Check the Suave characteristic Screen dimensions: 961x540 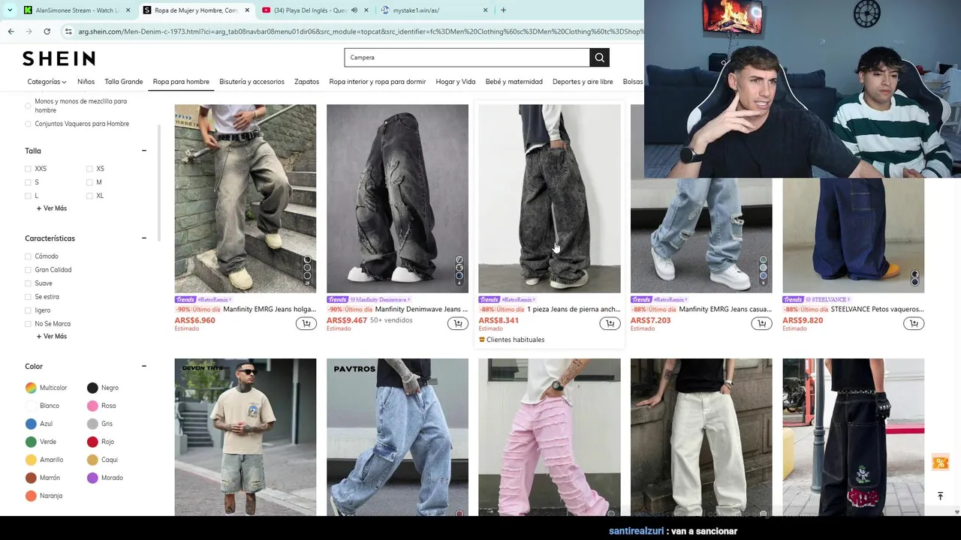pos(29,283)
